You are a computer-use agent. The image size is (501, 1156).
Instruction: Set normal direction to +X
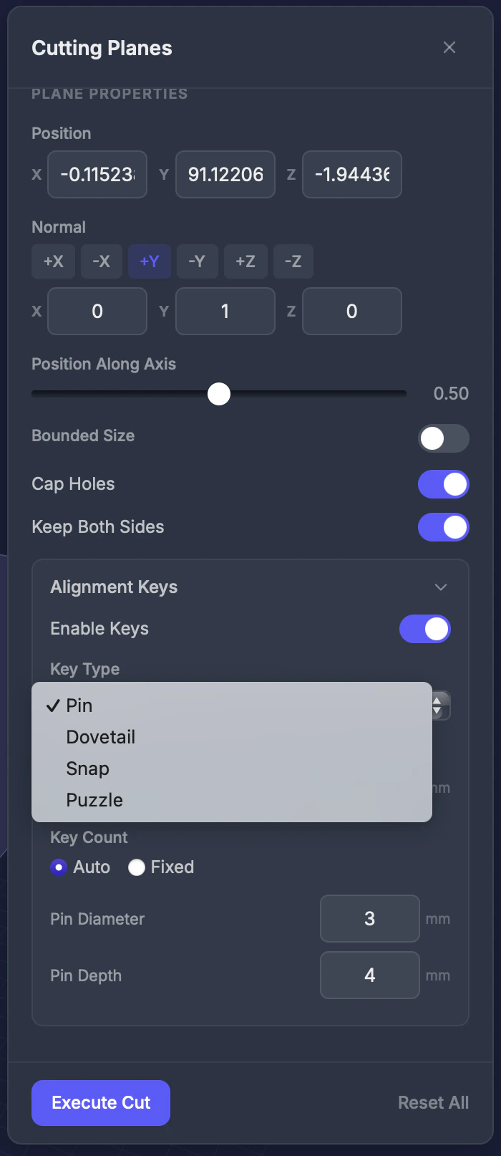53,261
